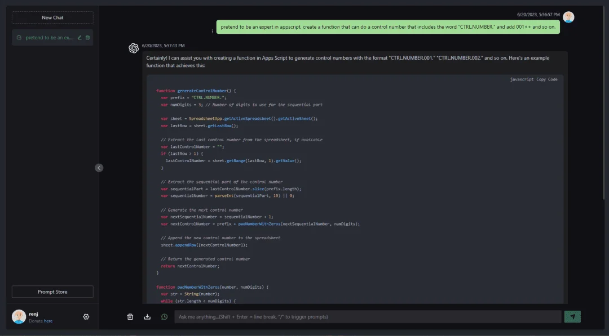This screenshot has width=609, height=336.
Task: Click the green user prompt message bubble
Action: coord(388,27)
